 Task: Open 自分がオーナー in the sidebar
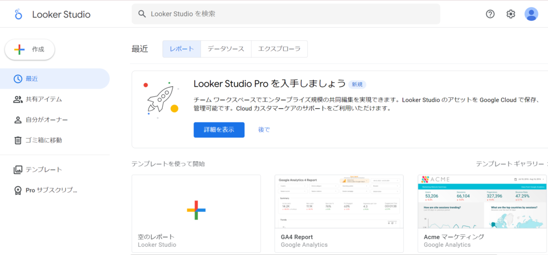[54, 120]
